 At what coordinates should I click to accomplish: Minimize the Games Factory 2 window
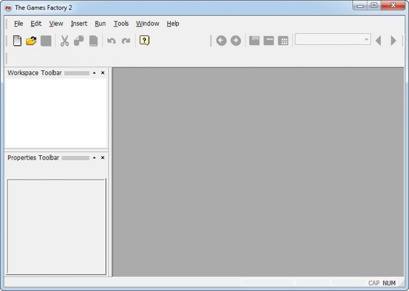[x=360, y=6]
